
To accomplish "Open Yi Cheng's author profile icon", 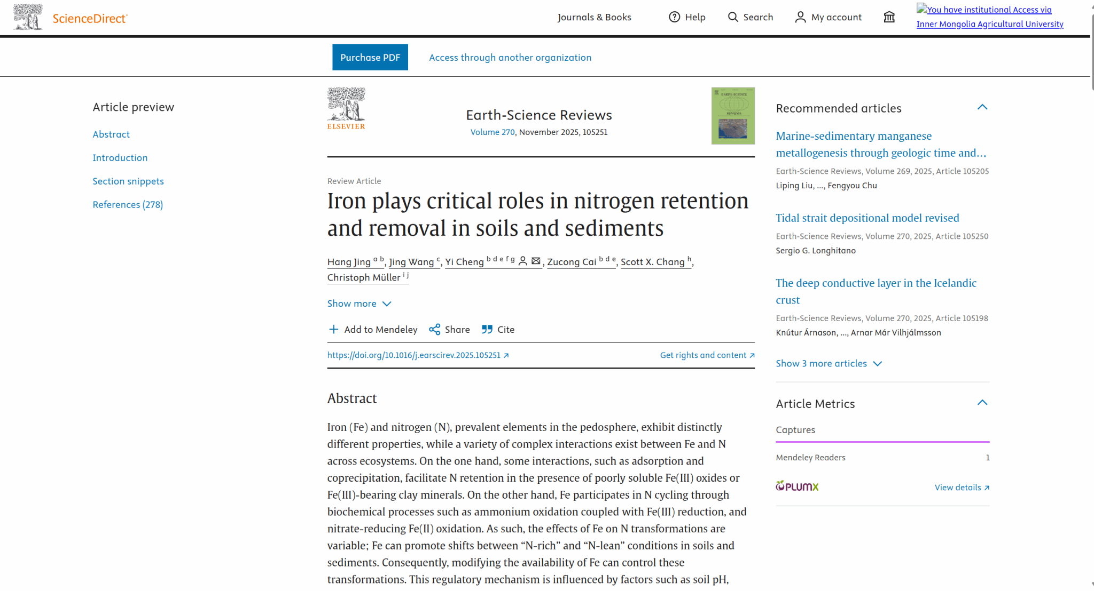I will point(523,261).
